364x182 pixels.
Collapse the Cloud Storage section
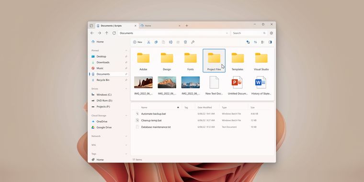coord(126,115)
